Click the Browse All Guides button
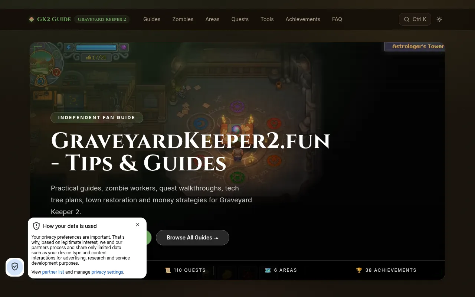 click(x=193, y=238)
